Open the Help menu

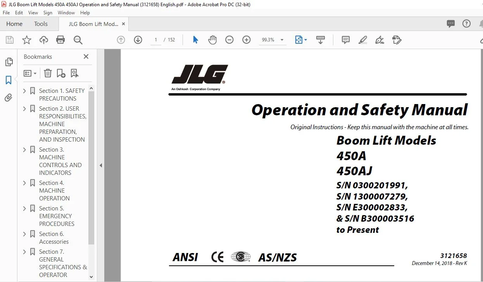coord(85,13)
